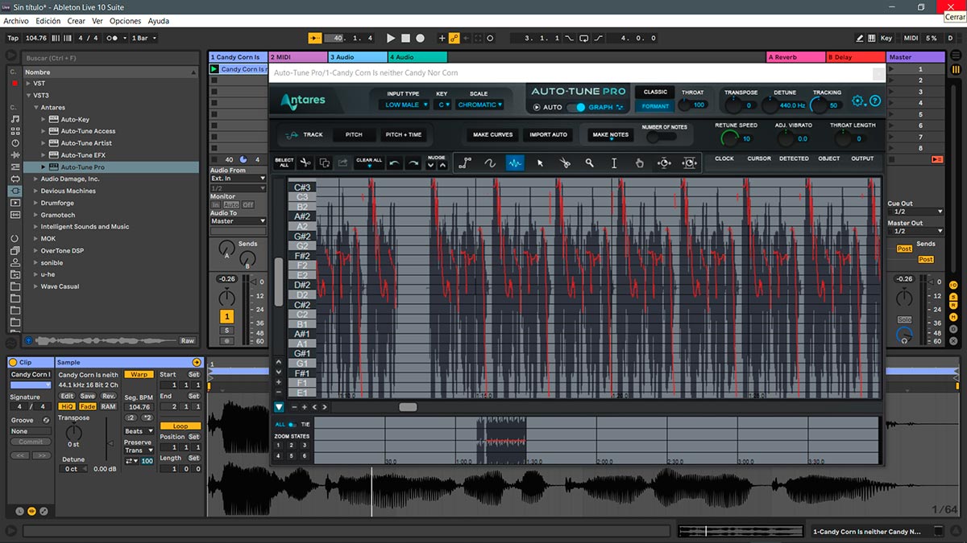
Task: Open the Sample box arrow icon
Action: (x=196, y=363)
